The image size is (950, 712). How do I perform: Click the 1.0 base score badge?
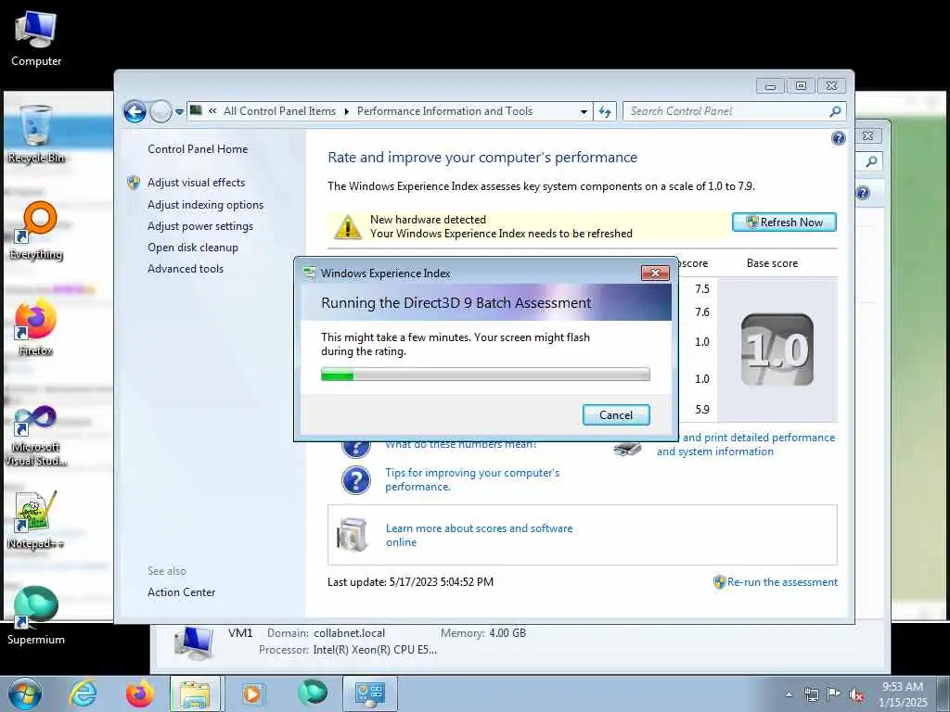pyautogui.click(x=777, y=350)
